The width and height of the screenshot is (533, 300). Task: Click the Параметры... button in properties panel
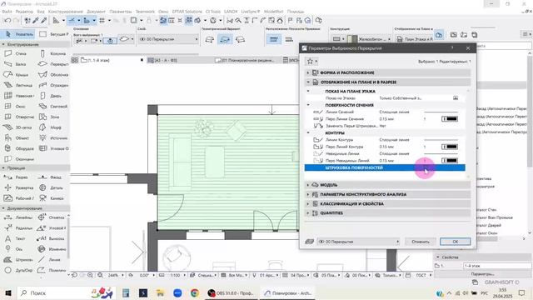click(483, 274)
